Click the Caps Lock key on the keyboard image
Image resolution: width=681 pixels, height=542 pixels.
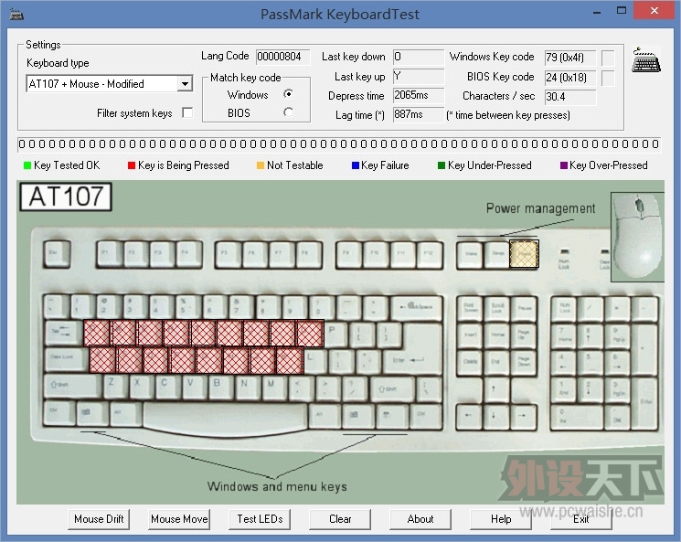coord(67,360)
